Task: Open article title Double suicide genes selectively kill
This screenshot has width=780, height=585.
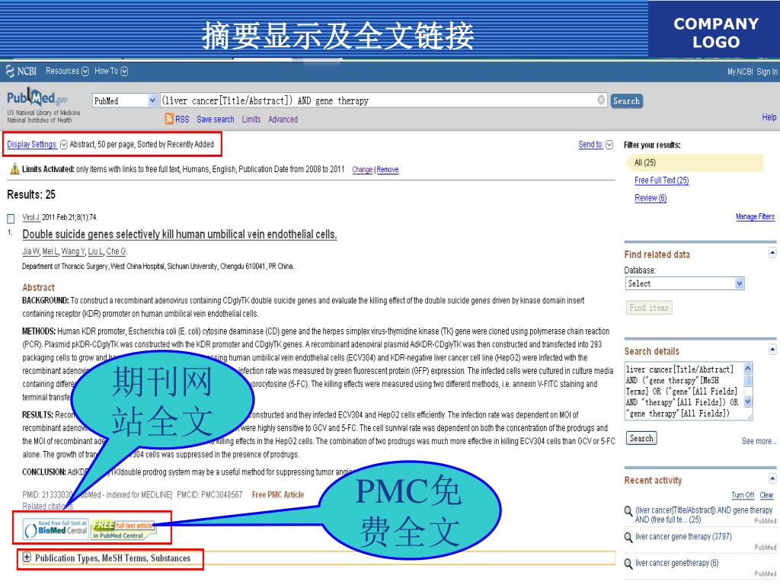Action: click(x=180, y=235)
